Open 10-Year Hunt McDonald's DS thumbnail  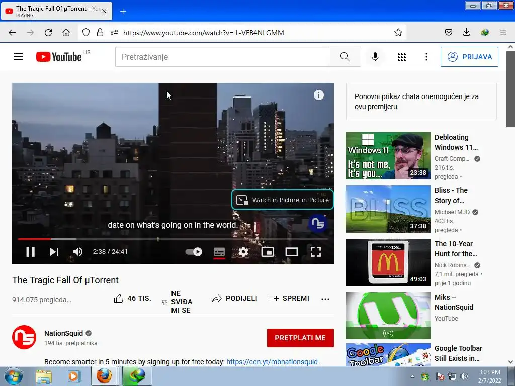pyautogui.click(x=388, y=262)
